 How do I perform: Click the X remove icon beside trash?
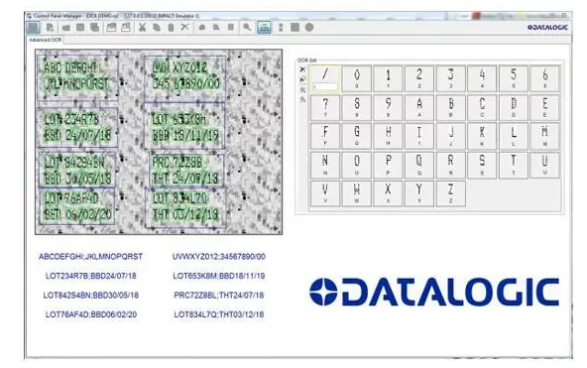coord(185,28)
